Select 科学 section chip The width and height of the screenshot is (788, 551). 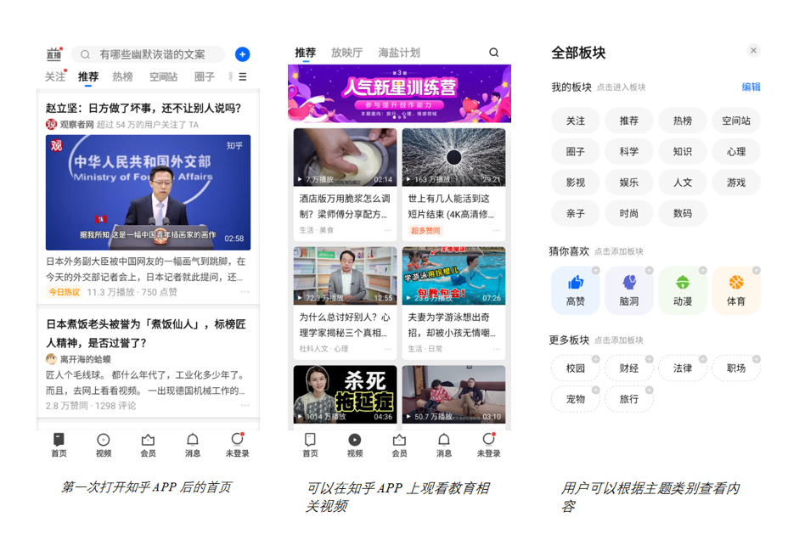tap(629, 152)
